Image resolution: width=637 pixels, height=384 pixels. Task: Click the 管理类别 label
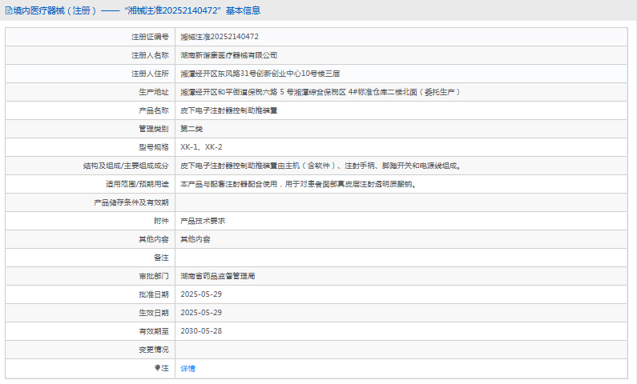pyautogui.click(x=154, y=129)
